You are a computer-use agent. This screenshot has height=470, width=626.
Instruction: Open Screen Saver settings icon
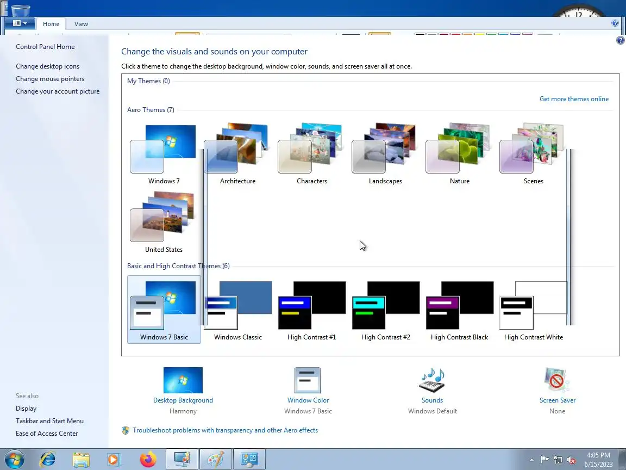point(557,380)
